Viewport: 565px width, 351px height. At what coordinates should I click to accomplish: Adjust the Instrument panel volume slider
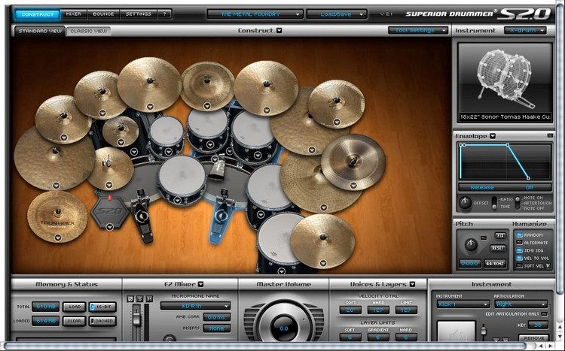click(483, 331)
